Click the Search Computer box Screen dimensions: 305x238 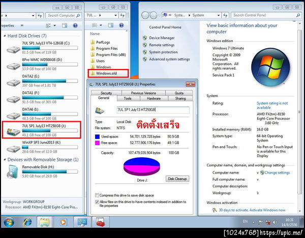63,15
